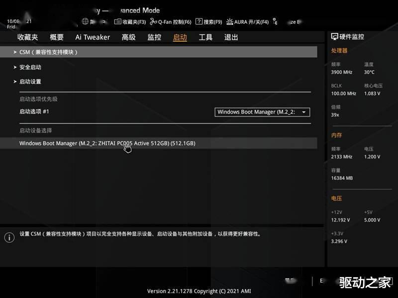Click the shortcut icon right of AURA
This screenshot has width=398, height=298.
275,22
